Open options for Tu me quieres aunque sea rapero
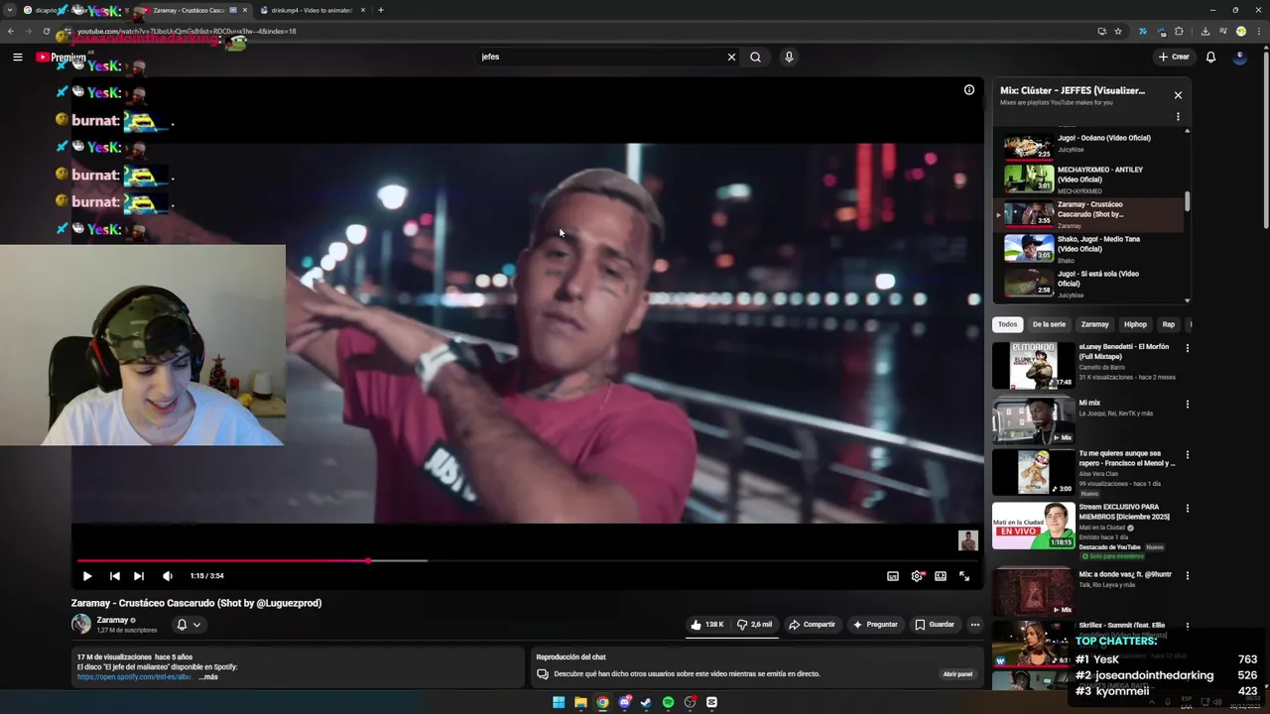 (x=1187, y=455)
